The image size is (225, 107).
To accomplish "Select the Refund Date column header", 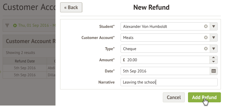I will [25, 61].
